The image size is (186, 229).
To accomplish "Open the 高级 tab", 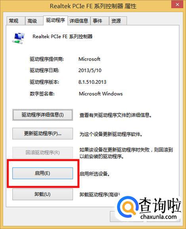I will pyautogui.click(x=32, y=21).
